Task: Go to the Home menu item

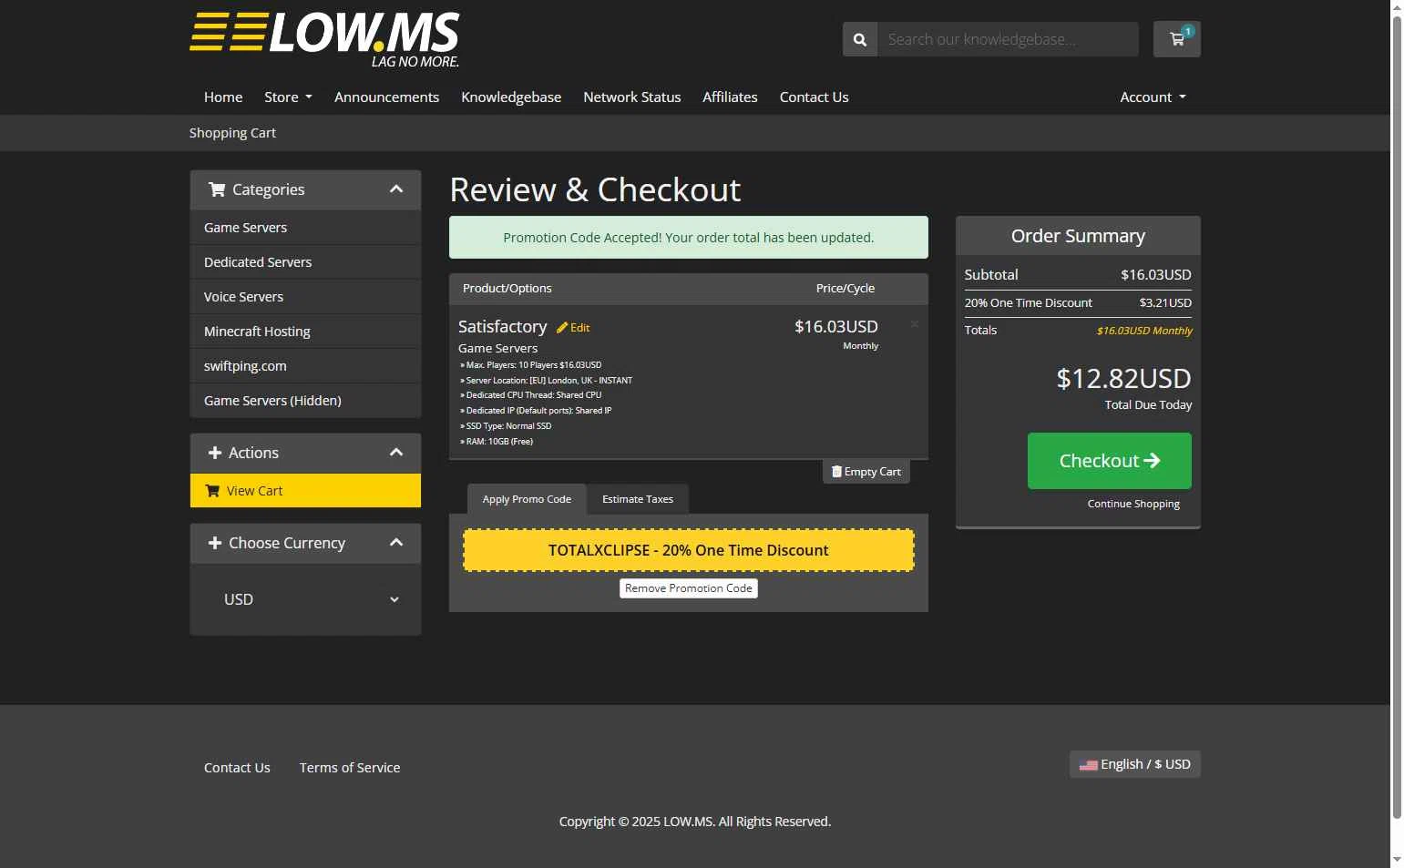Action: [223, 97]
